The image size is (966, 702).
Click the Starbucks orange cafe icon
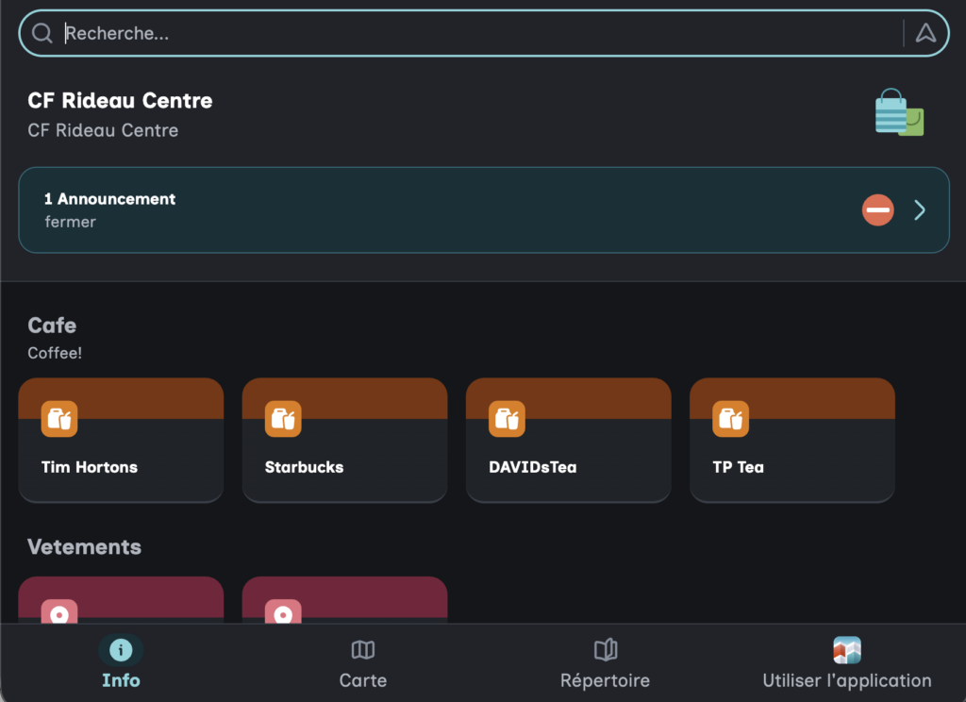[283, 419]
